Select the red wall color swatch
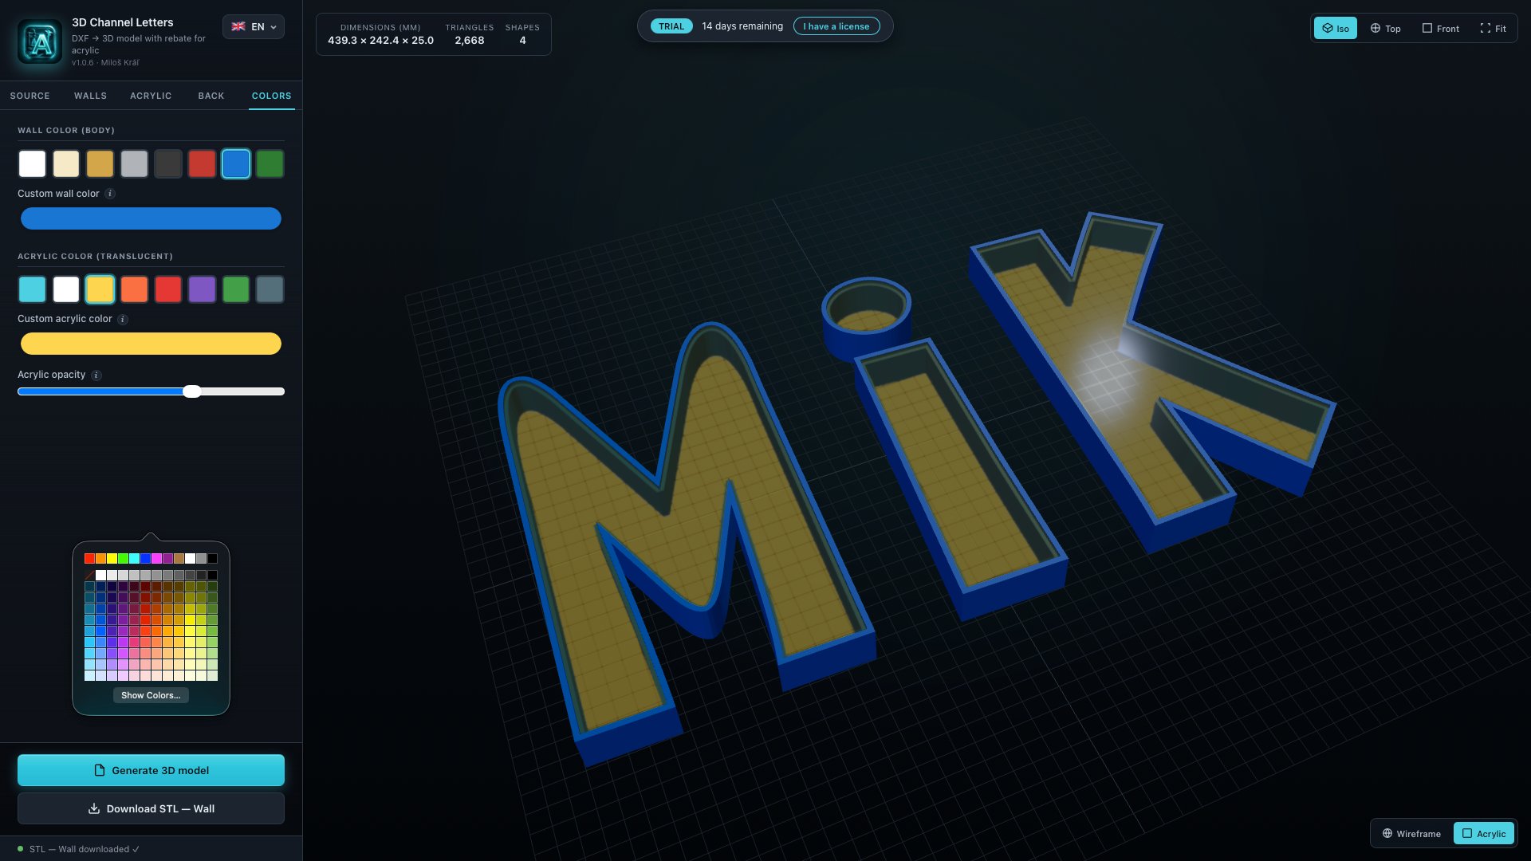 point(202,163)
